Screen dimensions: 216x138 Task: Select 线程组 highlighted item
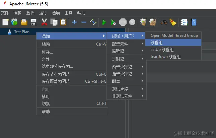(173, 43)
